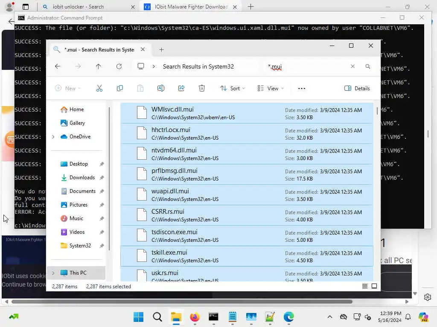Expand the This PC tree node
The image size is (437, 327).
(x=53, y=273)
